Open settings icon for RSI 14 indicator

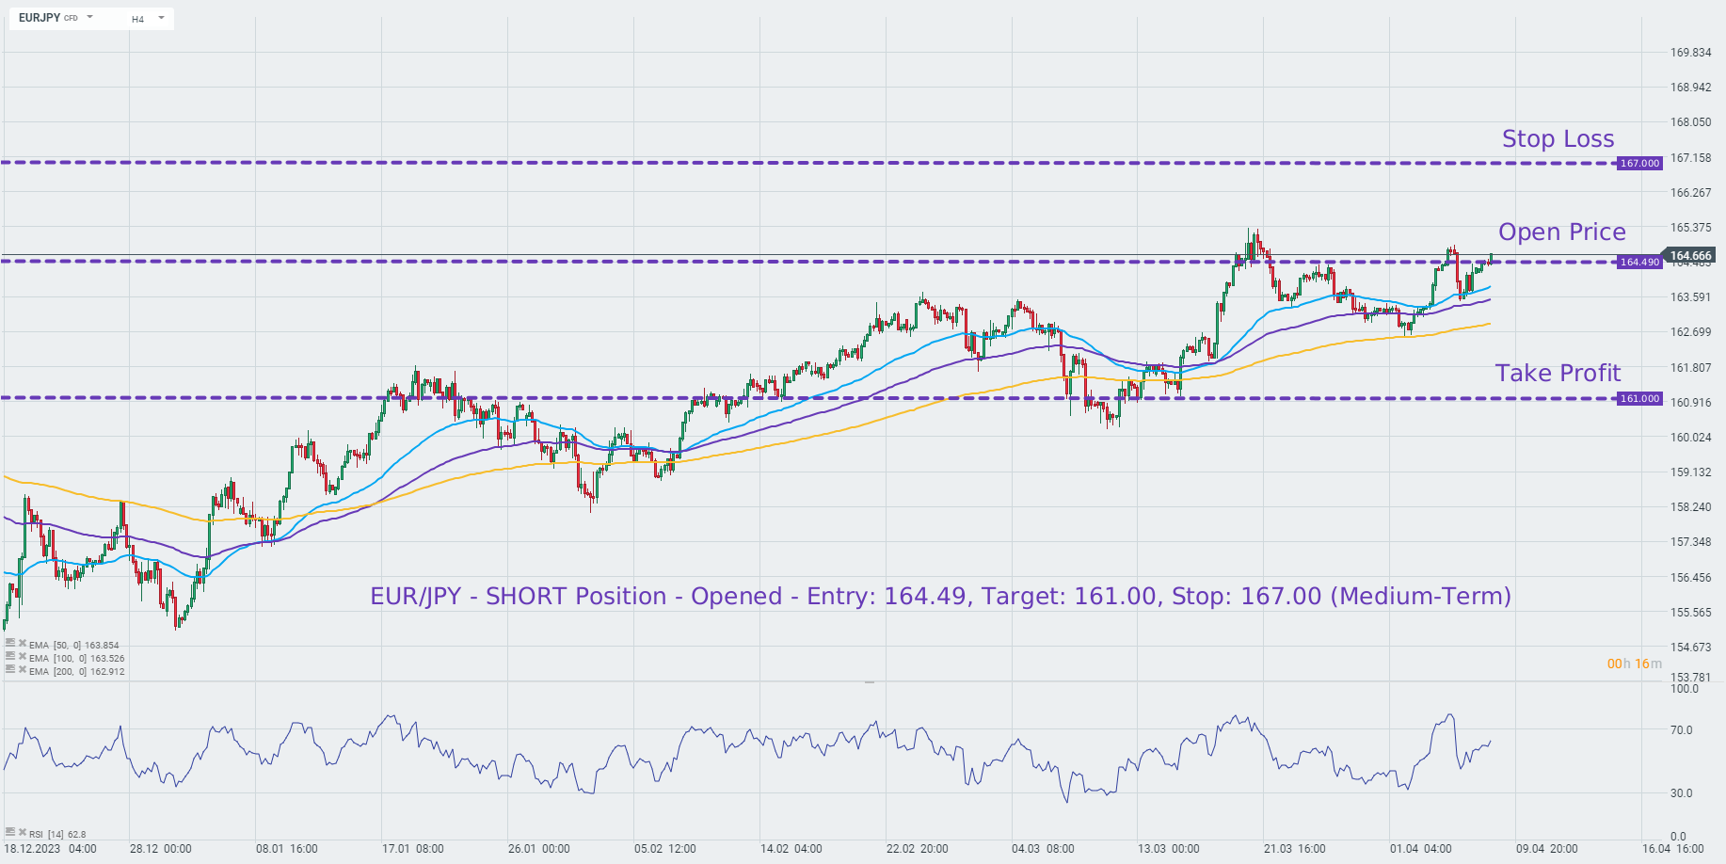pos(10,832)
